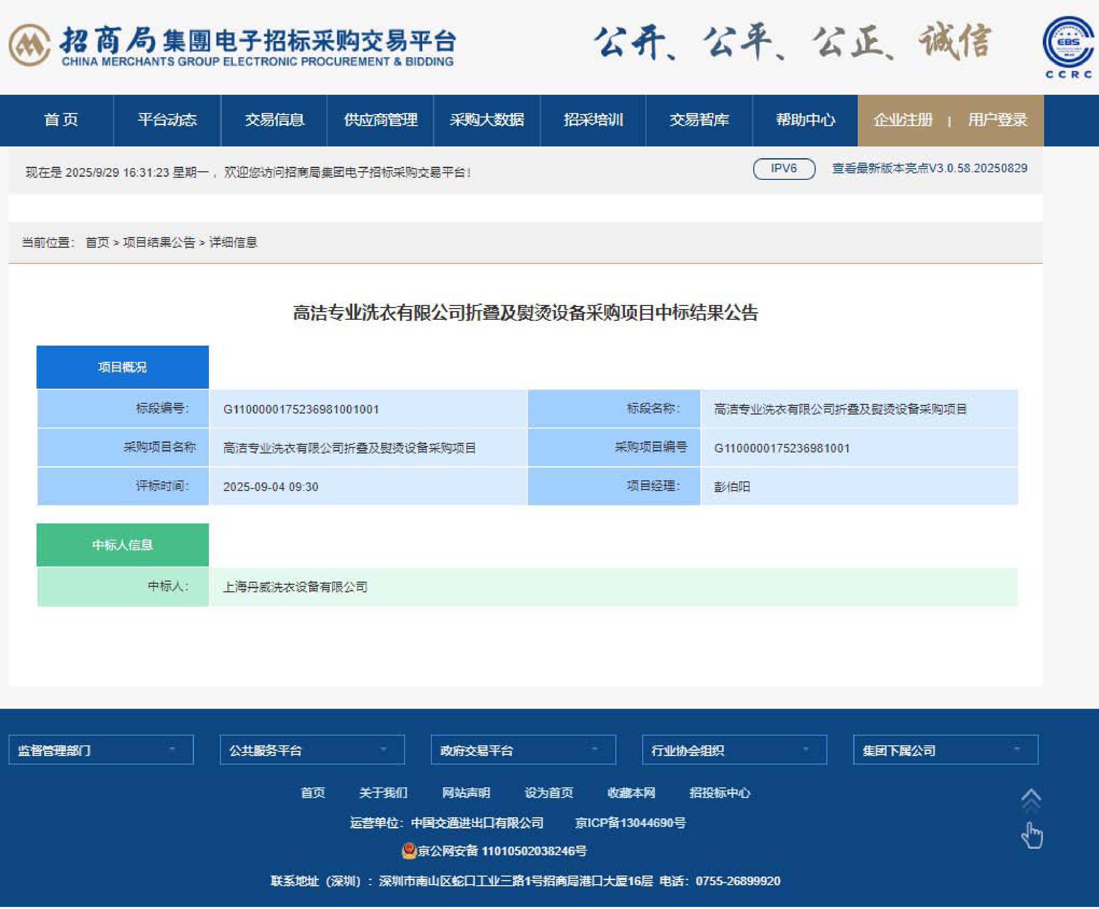Click the 企业注册 button

click(x=903, y=120)
